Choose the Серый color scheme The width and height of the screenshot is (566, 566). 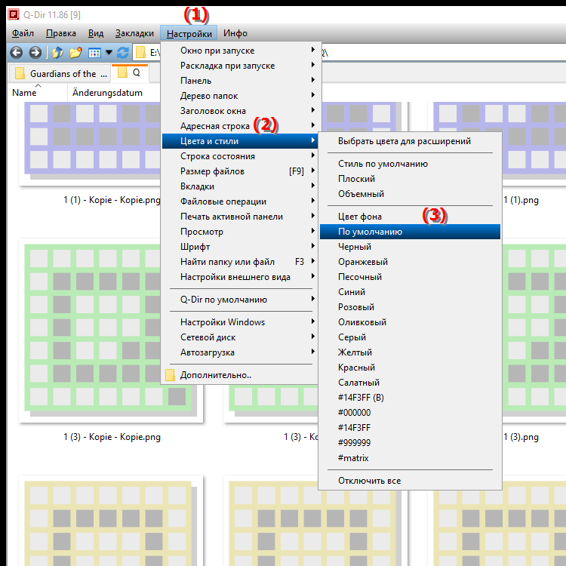coord(410,337)
